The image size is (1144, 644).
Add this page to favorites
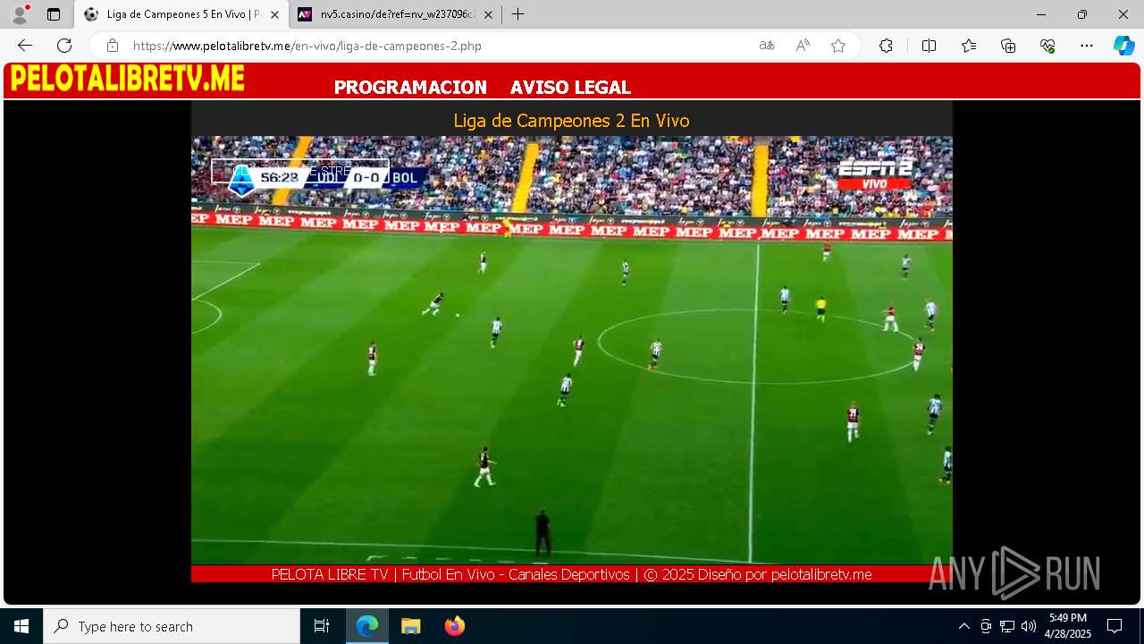pyautogui.click(x=838, y=46)
